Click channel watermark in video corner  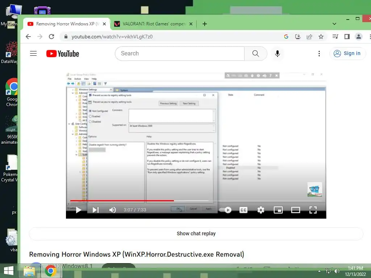pyautogui.click(x=315, y=190)
